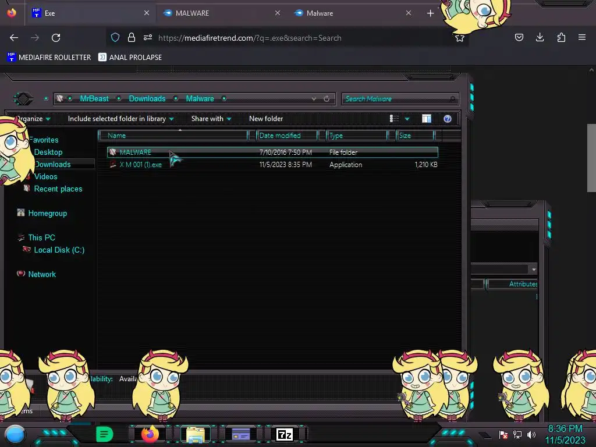Click the Search Malware field
The width and height of the screenshot is (596, 447).
click(400, 99)
